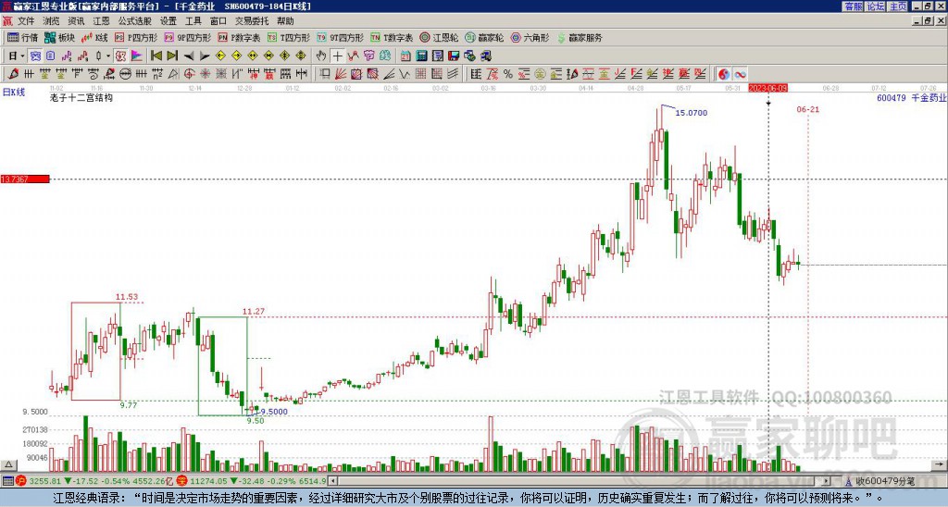Select the percent % retracement tool
Screen dimensions: 948x507
(x=508, y=74)
